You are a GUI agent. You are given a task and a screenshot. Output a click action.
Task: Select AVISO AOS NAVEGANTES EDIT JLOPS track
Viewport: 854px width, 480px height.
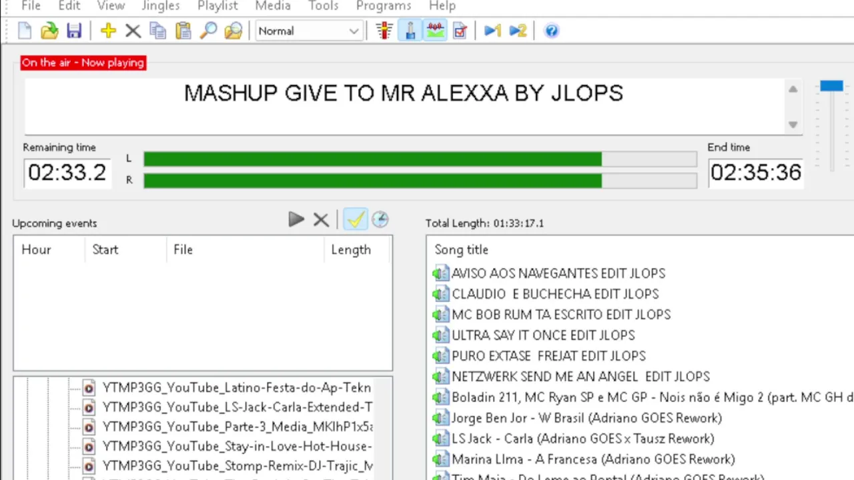pos(558,273)
